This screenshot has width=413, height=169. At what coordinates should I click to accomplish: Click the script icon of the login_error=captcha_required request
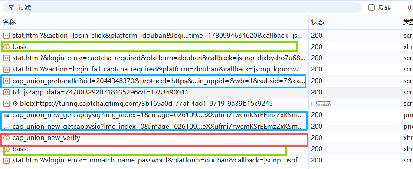(x=7, y=58)
